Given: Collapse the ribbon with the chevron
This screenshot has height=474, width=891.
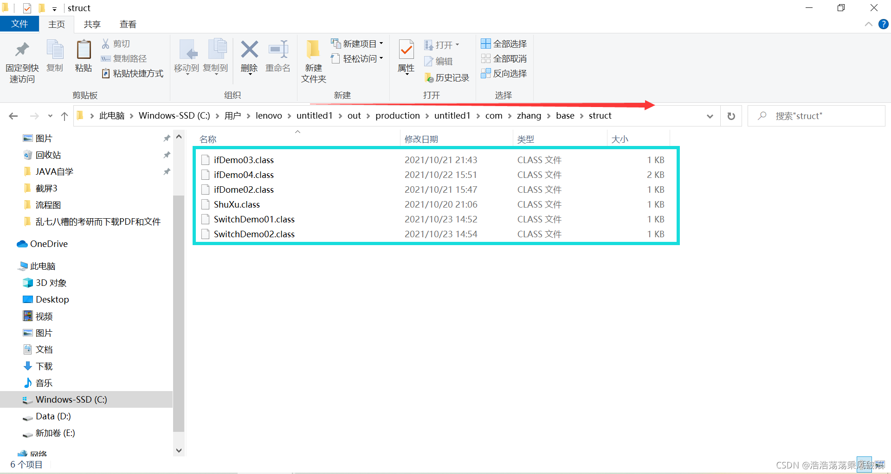Looking at the screenshot, I should pos(869,24).
